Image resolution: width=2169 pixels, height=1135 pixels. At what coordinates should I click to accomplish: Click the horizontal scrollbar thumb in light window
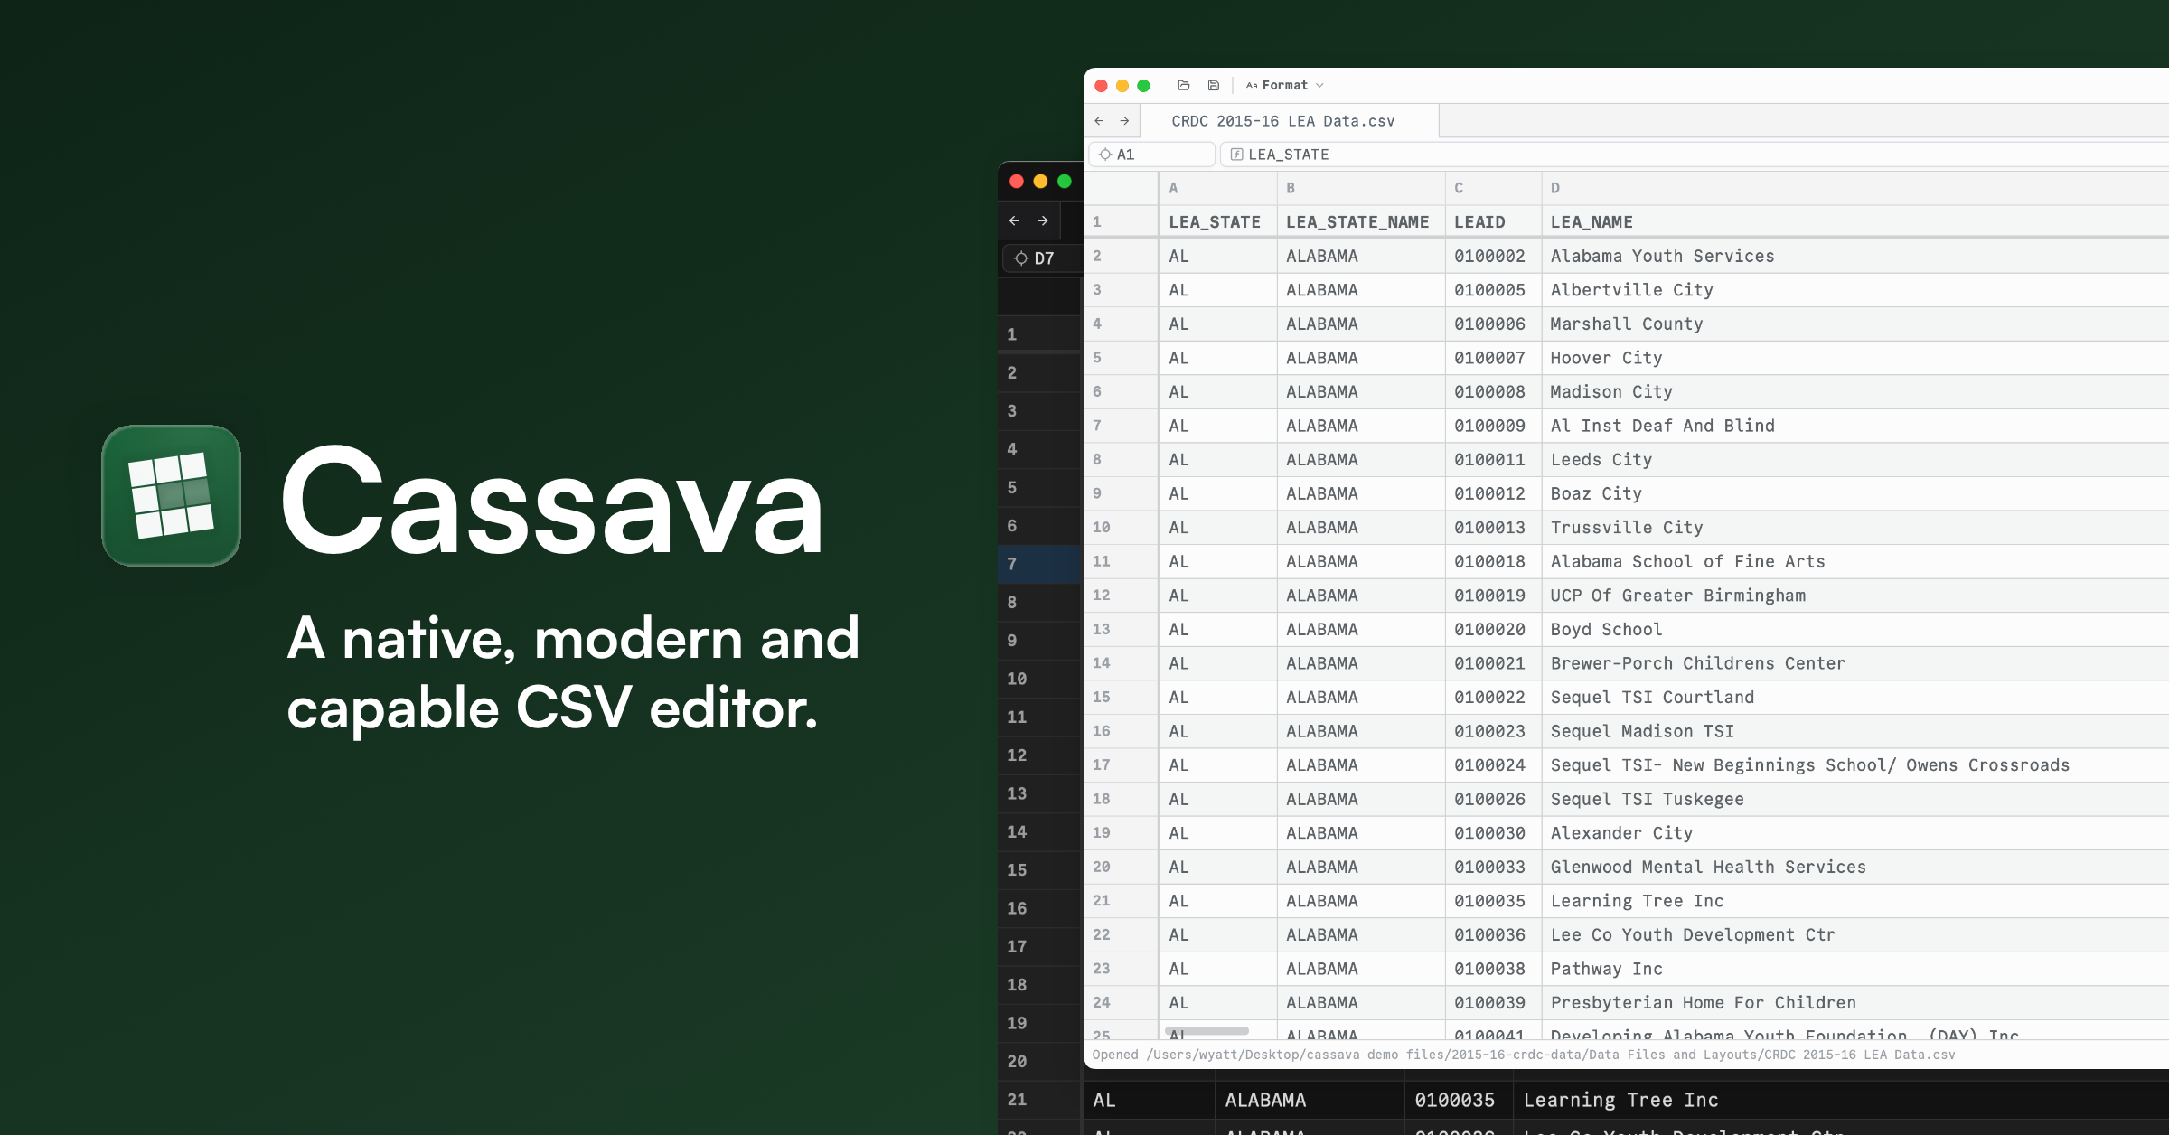1207,1031
